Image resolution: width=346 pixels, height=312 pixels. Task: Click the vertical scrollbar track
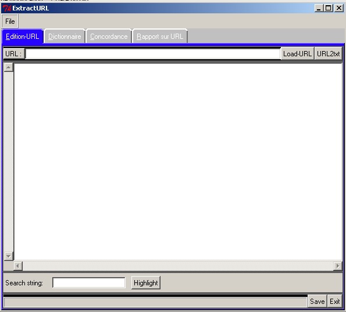(x=9, y=162)
